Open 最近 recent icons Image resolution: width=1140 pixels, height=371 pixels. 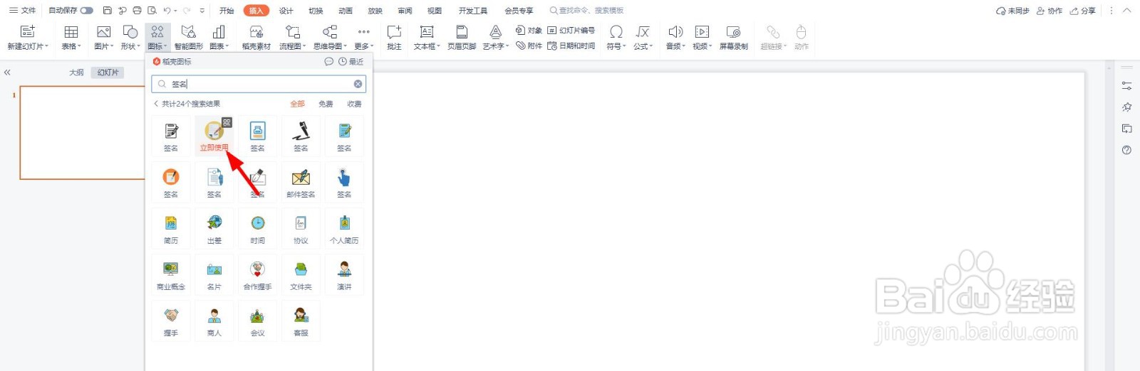[x=351, y=62]
